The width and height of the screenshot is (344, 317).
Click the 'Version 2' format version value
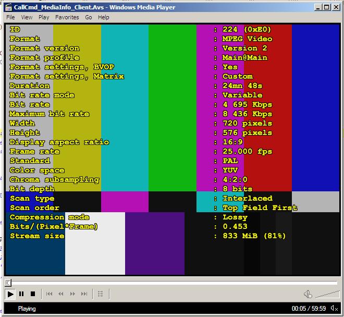(245, 48)
